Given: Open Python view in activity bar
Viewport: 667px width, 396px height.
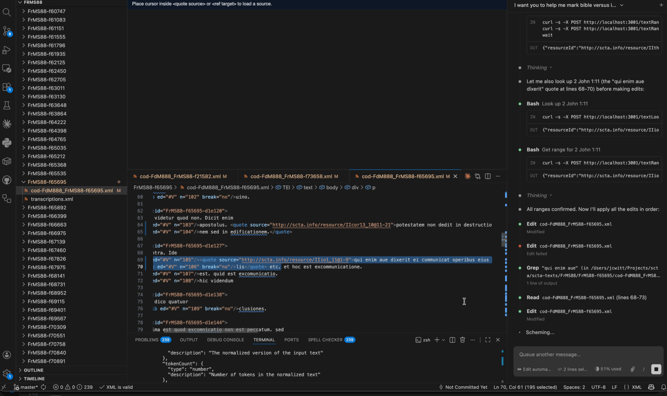Looking at the screenshot, I should point(7,143).
